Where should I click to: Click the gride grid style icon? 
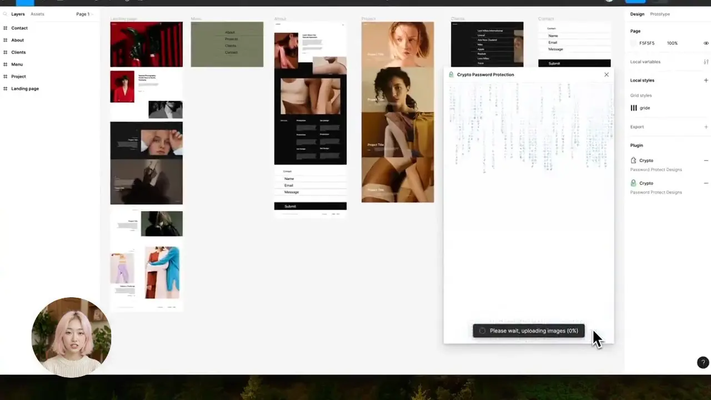pos(634,108)
